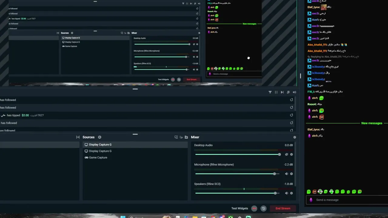The height and width of the screenshot is (218, 388).
Task: Unmute Desktop Audio speaker icon
Action: (x=286, y=154)
